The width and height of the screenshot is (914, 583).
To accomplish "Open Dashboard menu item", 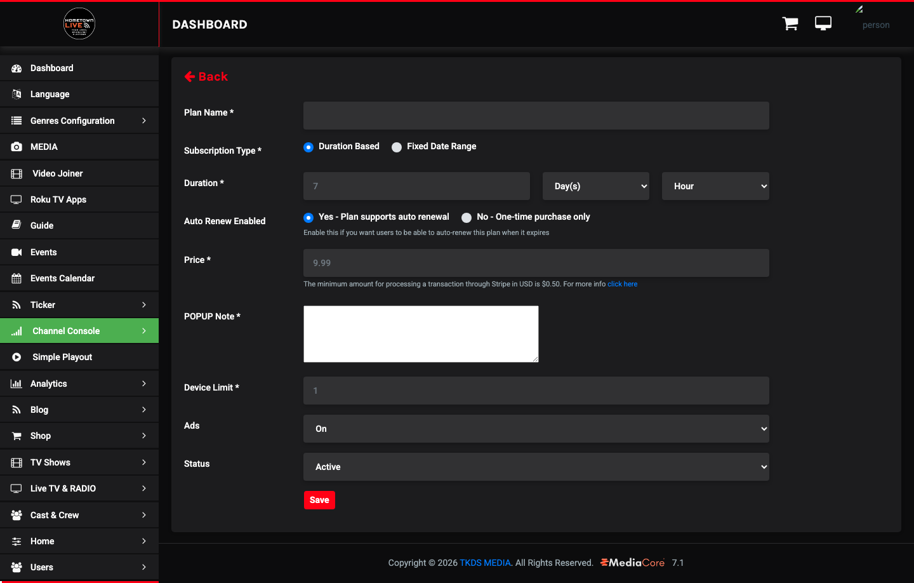I will point(79,68).
